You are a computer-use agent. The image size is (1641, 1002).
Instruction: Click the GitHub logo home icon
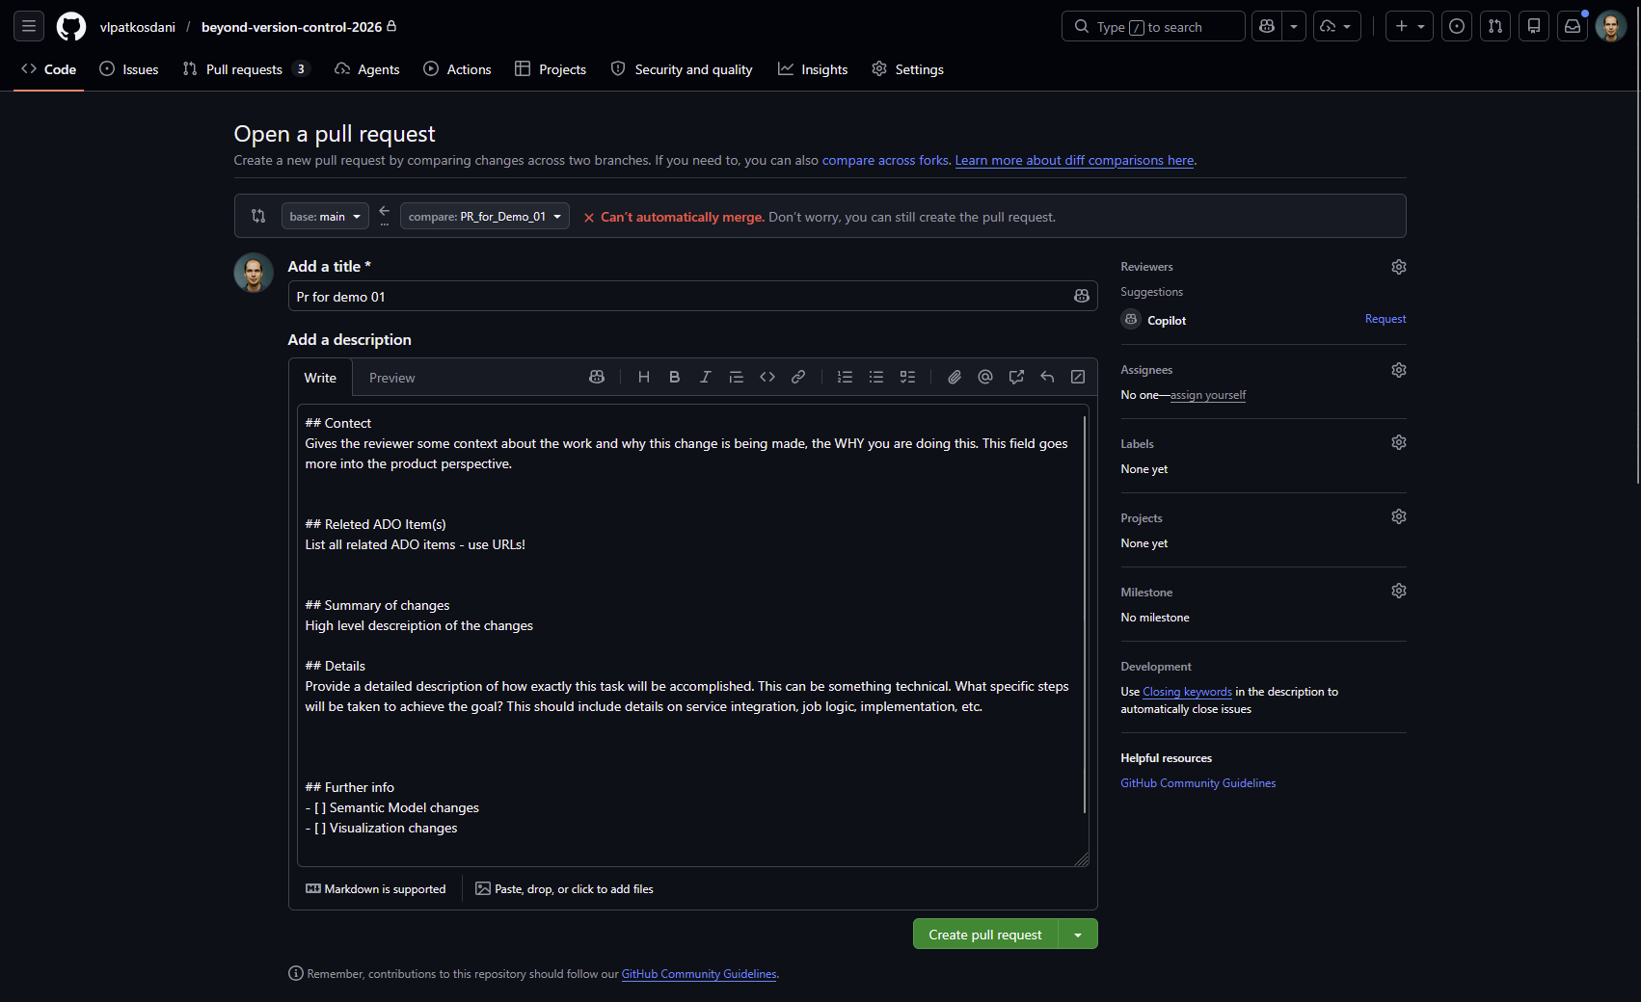click(71, 26)
